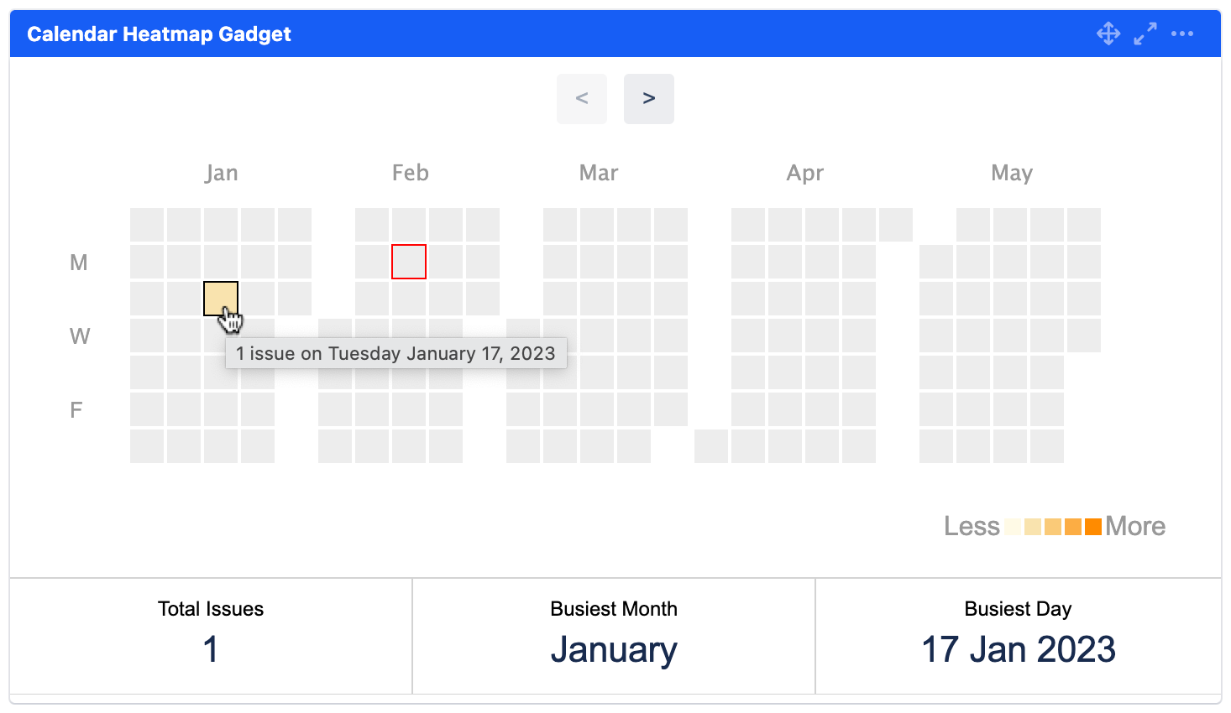Click the lightest legend color swatch

coord(1013,527)
